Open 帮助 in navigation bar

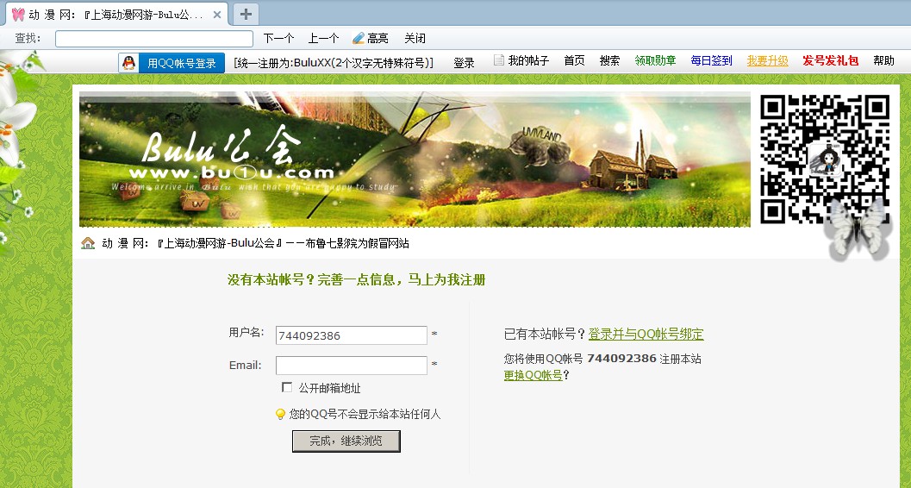pos(883,60)
